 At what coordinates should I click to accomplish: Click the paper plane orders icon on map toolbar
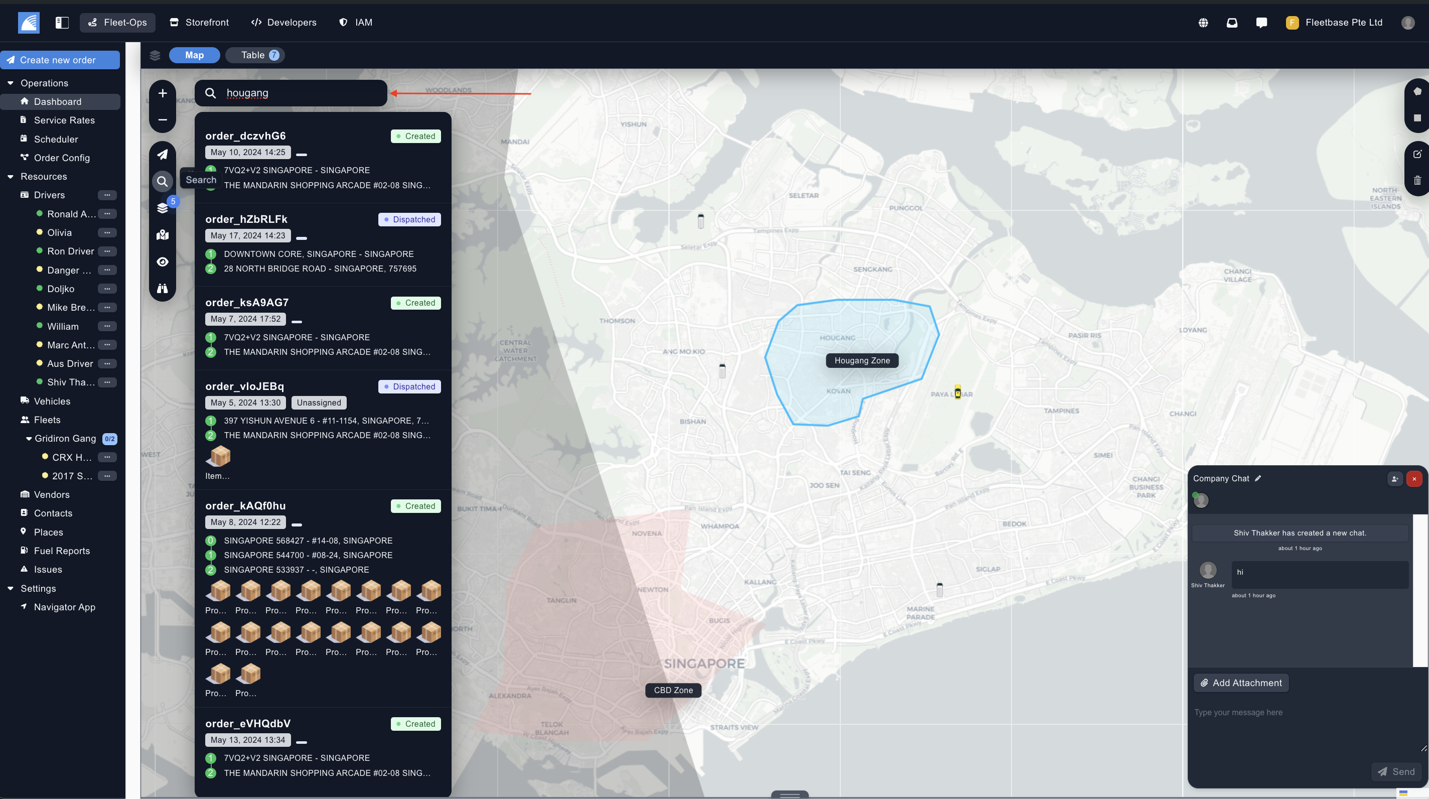[163, 154]
